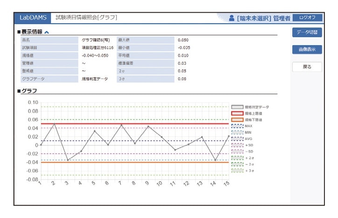
Task: Toggle the AVG legend entry
Action: pyautogui.click(x=238, y=139)
